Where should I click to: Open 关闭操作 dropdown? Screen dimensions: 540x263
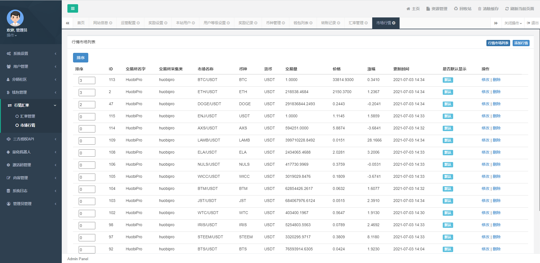click(513, 23)
